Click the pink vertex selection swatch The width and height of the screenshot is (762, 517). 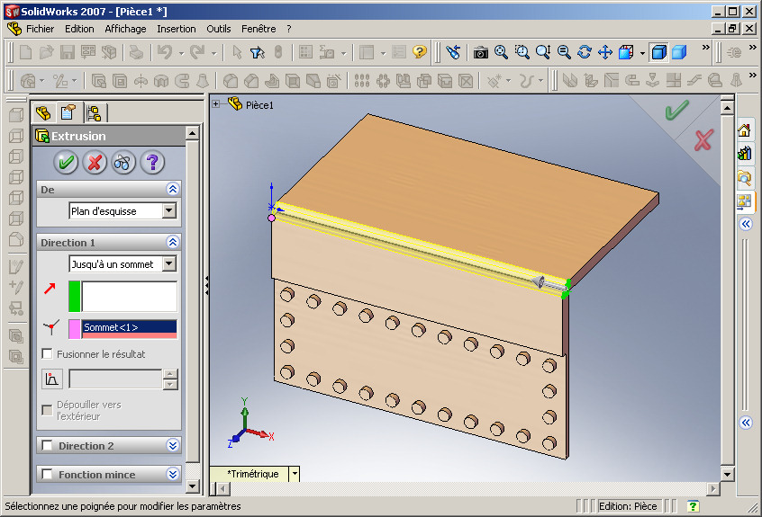[x=75, y=329]
